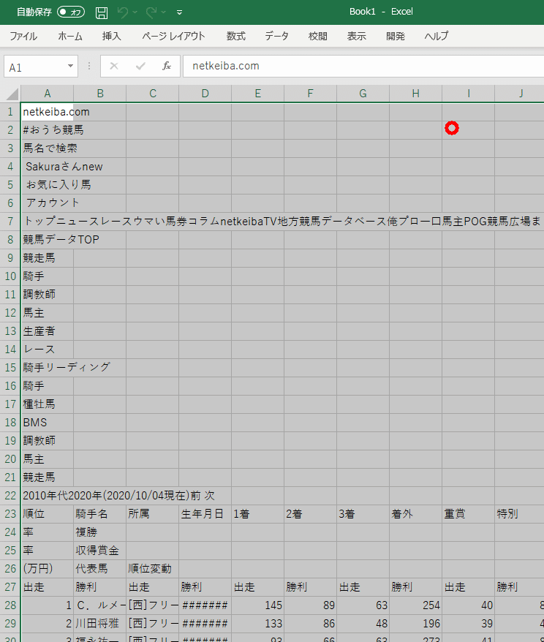Click the Save floppy disk icon
Viewport: 544px width, 642px height.
pyautogui.click(x=102, y=12)
